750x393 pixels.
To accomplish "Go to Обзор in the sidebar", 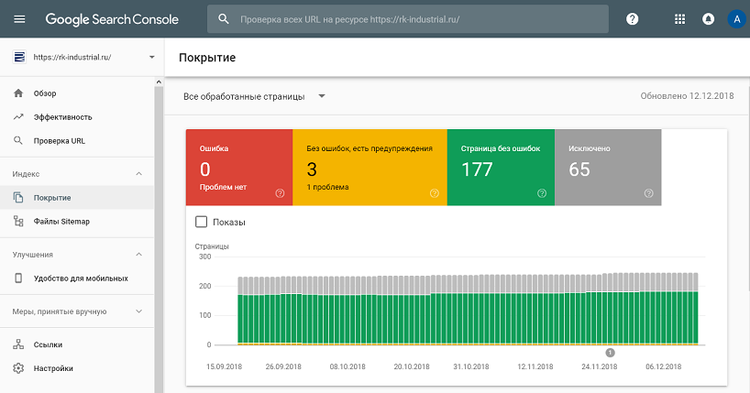I will tap(77, 93).
